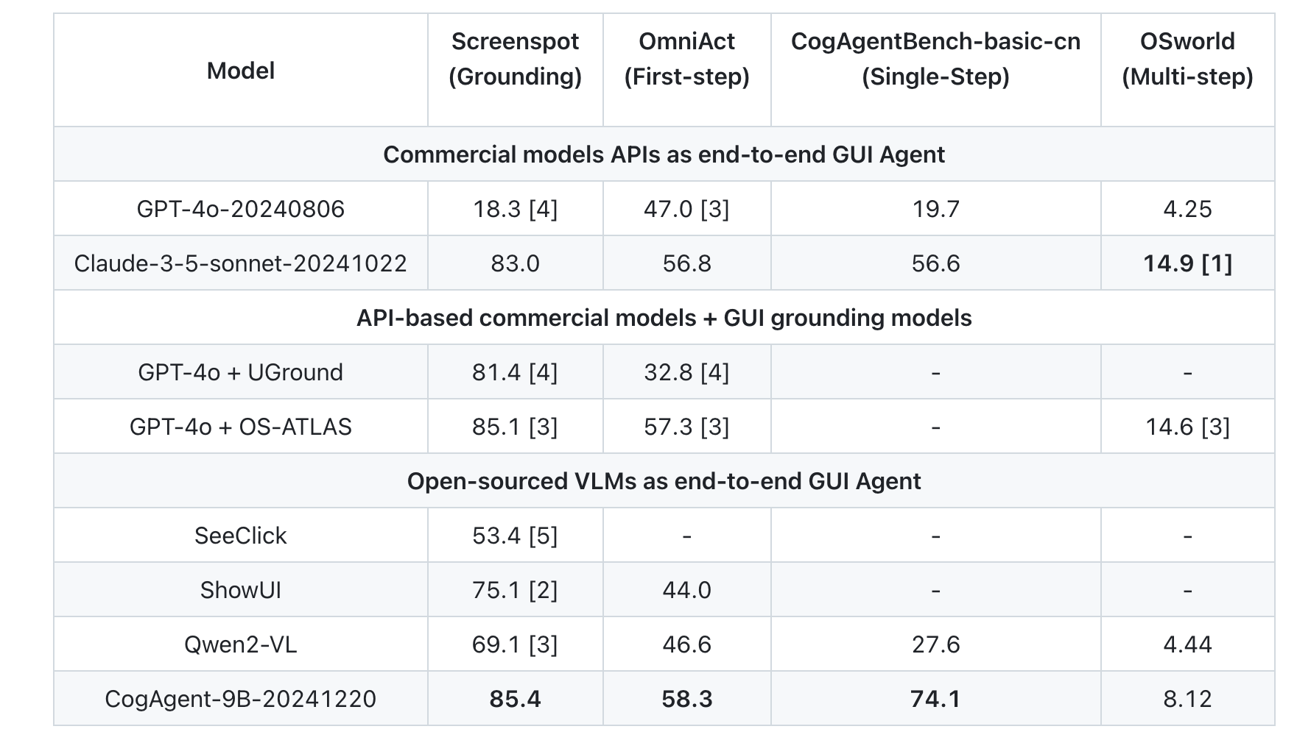This screenshot has width=1311, height=743.
Task: Click the Open-sourced VLMs section heading
Action: (664, 481)
